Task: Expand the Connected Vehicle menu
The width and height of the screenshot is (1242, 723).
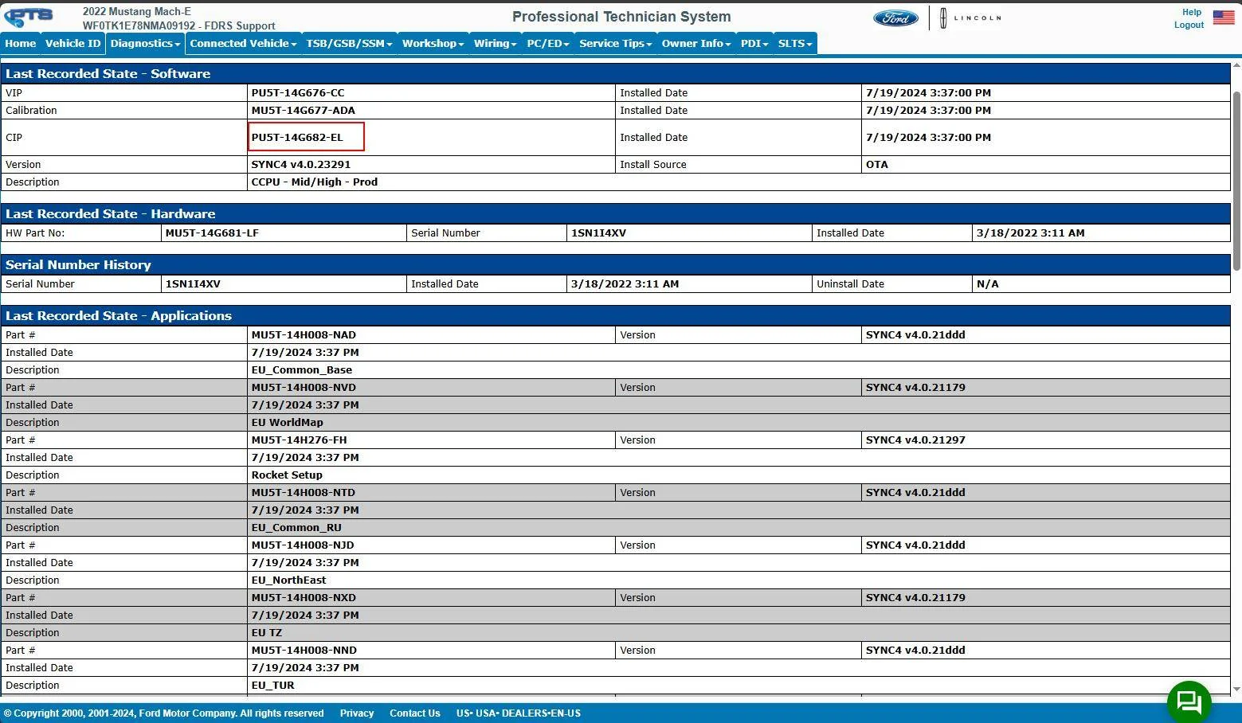Action: [243, 43]
